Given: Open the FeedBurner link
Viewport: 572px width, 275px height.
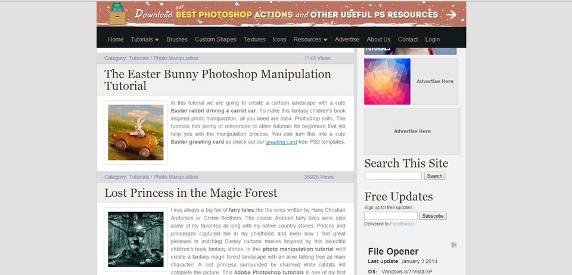Looking at the screenshot, I should pyautogui.click(x=402, y=224).
